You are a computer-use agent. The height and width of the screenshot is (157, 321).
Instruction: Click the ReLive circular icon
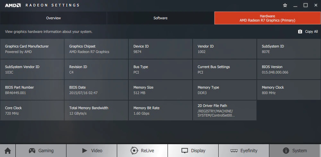pyautogui.click(x=134, y=151)
